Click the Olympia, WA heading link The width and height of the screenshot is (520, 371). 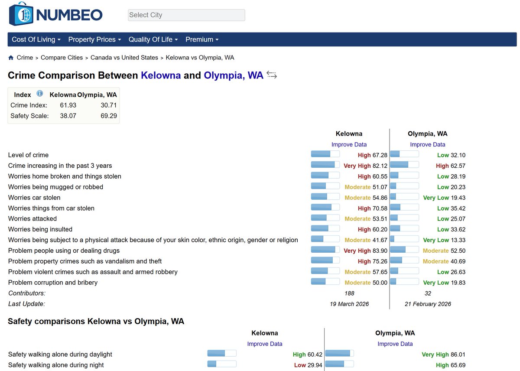pyautogui.click(x=234, y=75)
